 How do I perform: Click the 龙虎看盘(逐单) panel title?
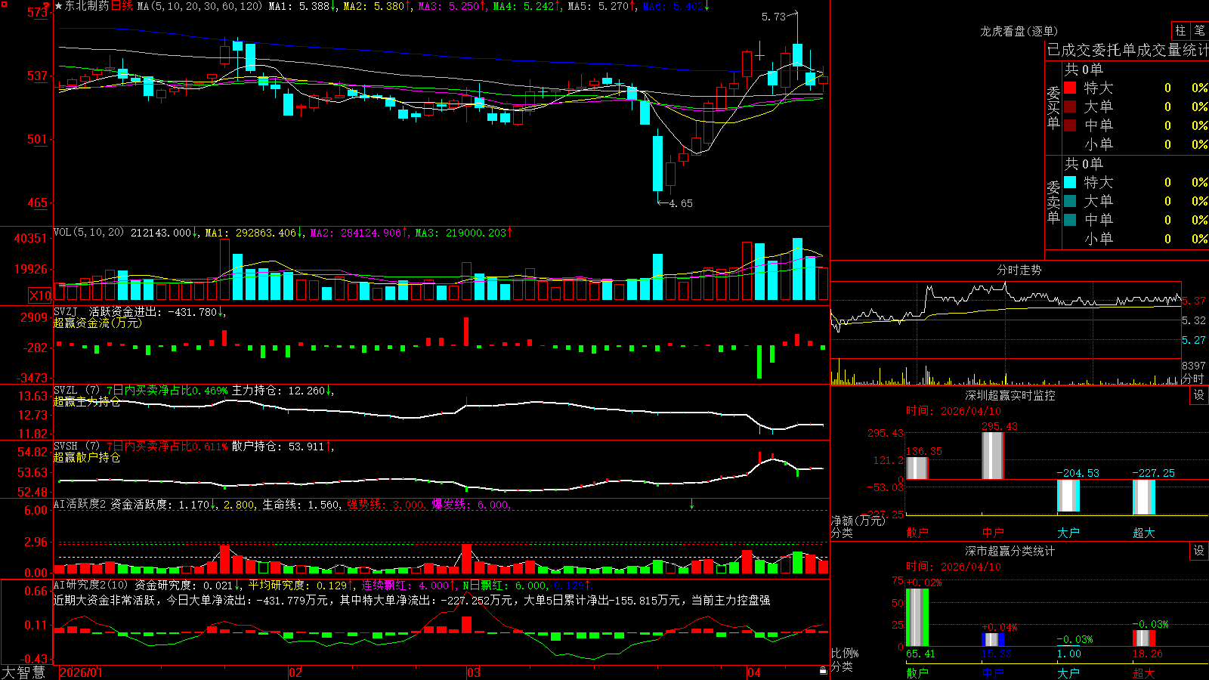click(x=1019, y=31)
